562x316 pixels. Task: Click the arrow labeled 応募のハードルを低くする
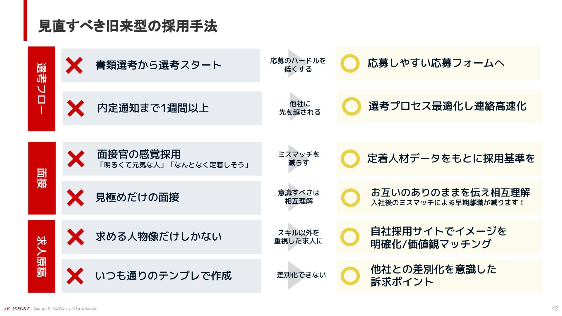tap(298, 64)
